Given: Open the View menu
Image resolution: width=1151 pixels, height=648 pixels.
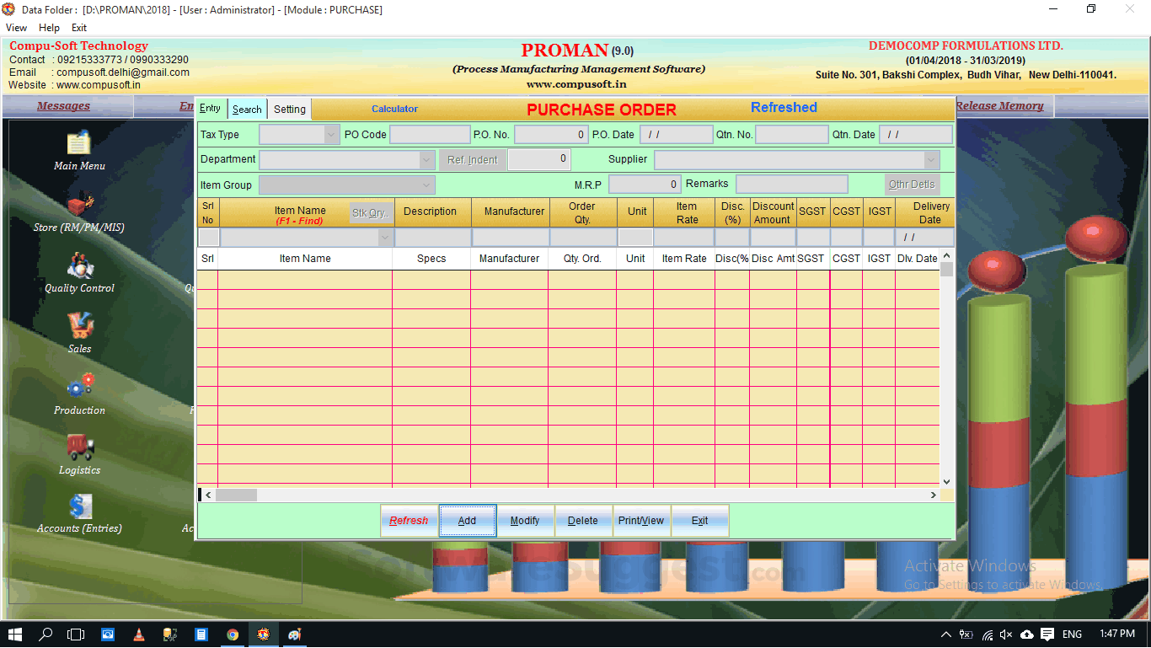Looking at the screenshot, I should [x=16, y=27].
